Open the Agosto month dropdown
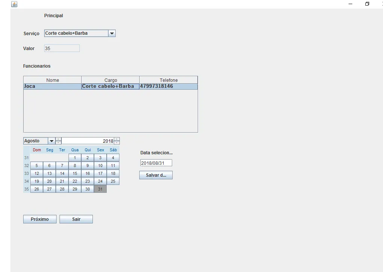Image resolution: width=383 pixels, height=272 pixels. 52,141
